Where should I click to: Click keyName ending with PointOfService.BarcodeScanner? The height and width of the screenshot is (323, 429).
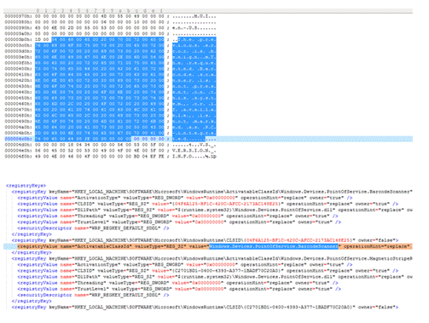point(230,192)
